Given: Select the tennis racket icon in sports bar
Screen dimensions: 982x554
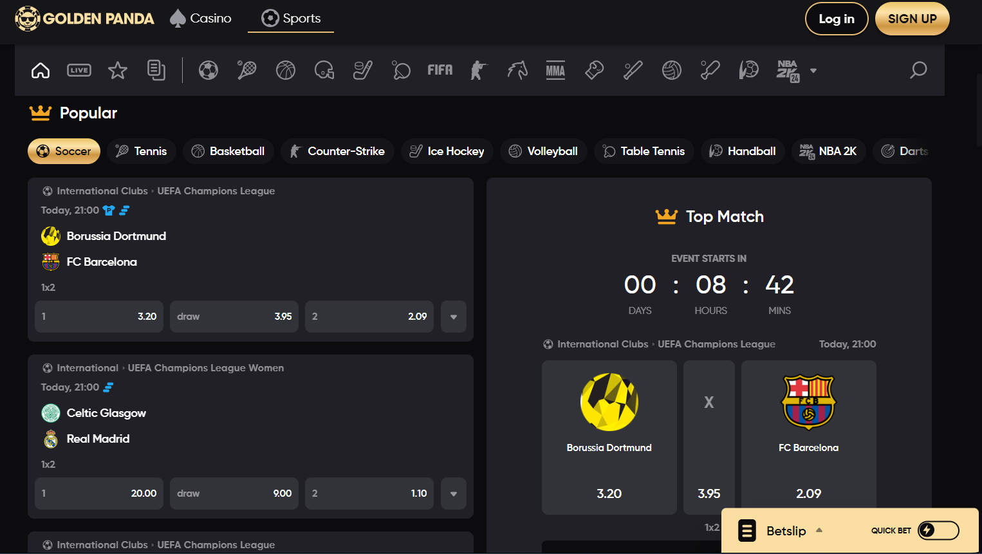Looking at the screenshot, I should [x=247, y=70].
